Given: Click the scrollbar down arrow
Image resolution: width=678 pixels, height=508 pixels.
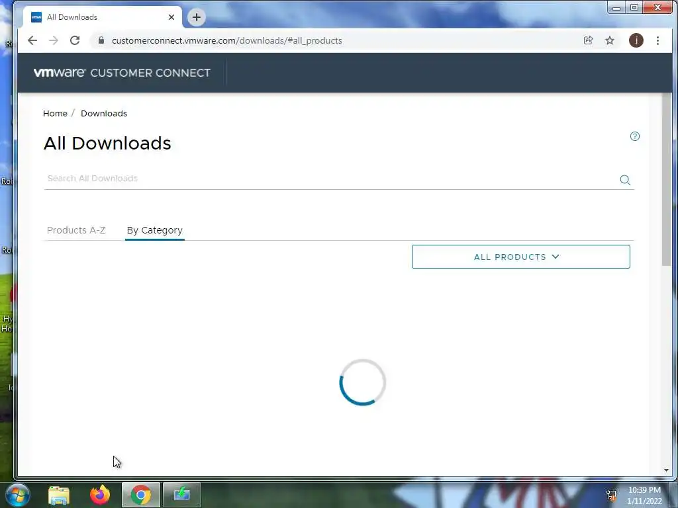Looking at the screenshot, I should [x=666, y=470].
